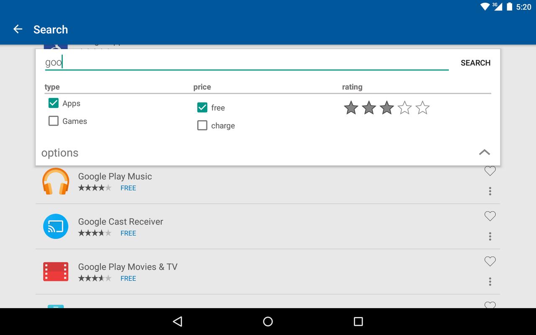The image size is (536, 335).
Task: Click the SEARCH button
Action: pyautogui.click(x=476, y=63)
